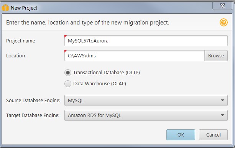Click the Location label
This screenshot has width=235, height=148.
[15, 56]
